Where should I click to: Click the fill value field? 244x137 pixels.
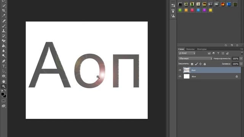236,64
